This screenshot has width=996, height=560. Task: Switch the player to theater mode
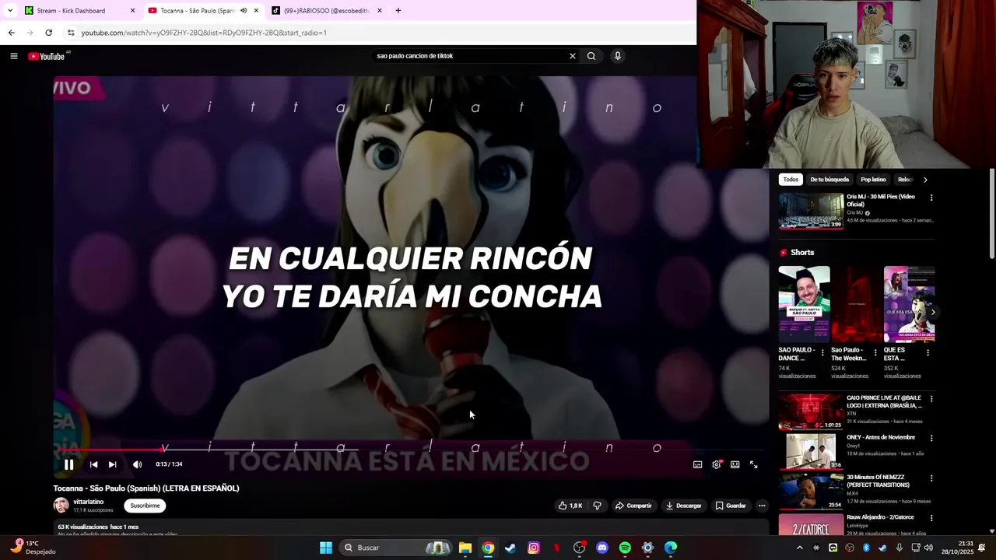[x=735, y=464]
